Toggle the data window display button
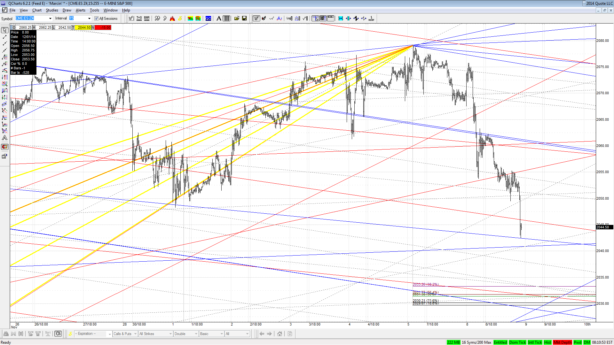 point(323,19)
